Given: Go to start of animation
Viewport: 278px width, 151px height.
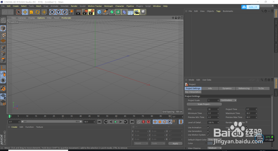Looking at the screenshot, I should coord(99,122).
